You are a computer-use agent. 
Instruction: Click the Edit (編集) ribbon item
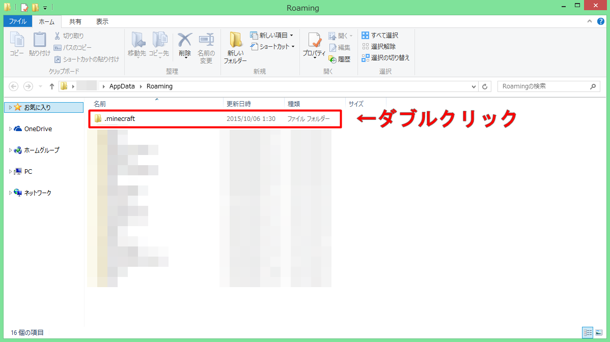[340, 47]
